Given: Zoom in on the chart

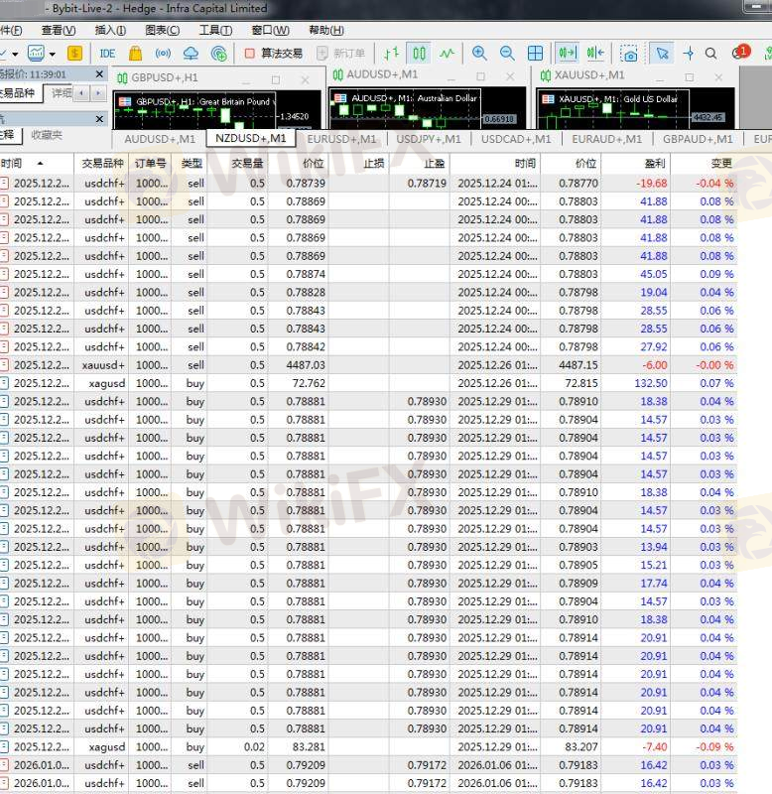Looking at the screenshot, I should pos(479,54).
